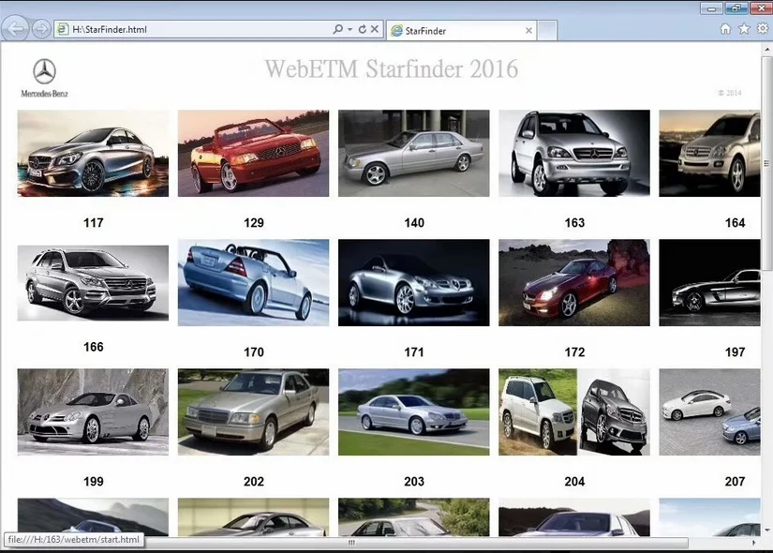Click the 140 model number label
773x553 pixels.
(414, 223)
